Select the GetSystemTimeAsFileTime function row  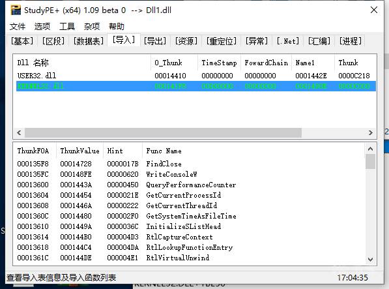[190, 216]
